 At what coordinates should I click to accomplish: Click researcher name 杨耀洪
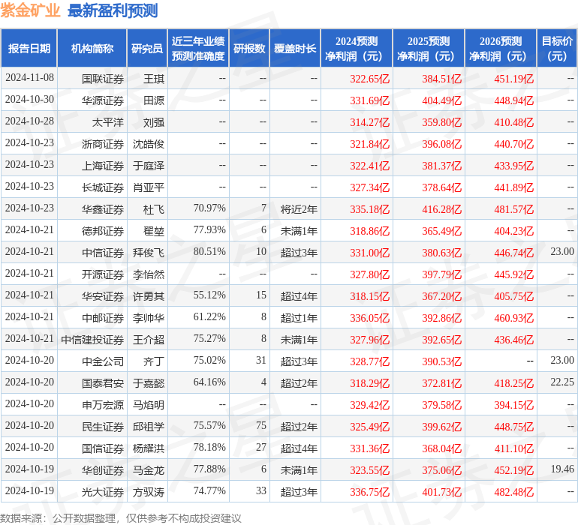pyautogui.click(x=149, y=448)
